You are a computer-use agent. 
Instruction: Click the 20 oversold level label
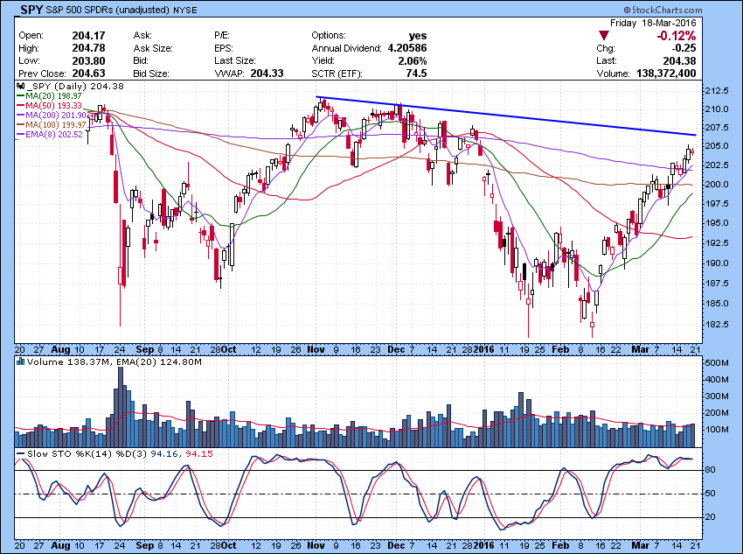[711, 517]
